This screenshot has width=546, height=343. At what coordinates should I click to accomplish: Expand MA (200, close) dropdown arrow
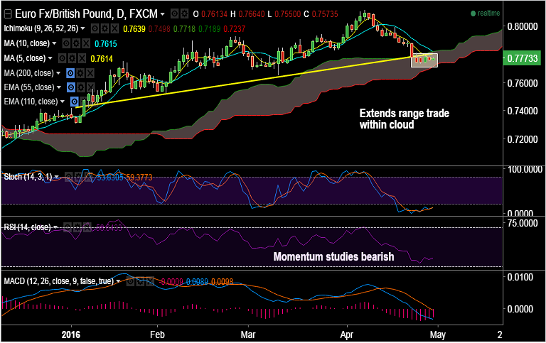[58, 73]
